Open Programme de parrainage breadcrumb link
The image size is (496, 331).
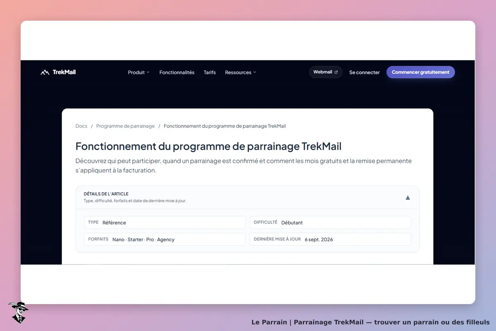pos(125,126)
